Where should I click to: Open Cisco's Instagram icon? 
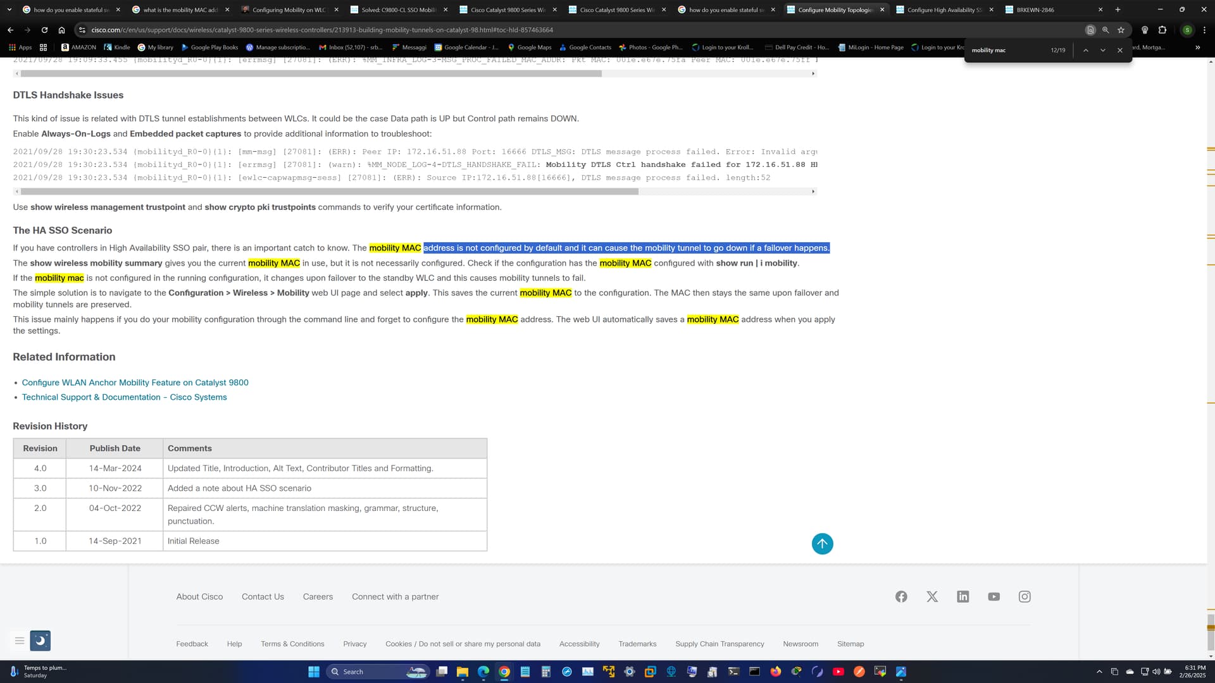tap(1025, 596)
